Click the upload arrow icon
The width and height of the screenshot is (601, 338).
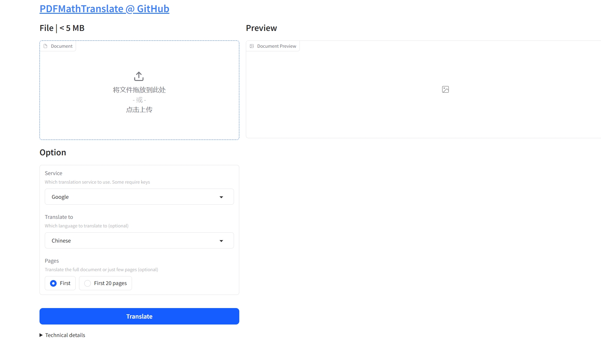pyautogui.click(x=139, y=76)
